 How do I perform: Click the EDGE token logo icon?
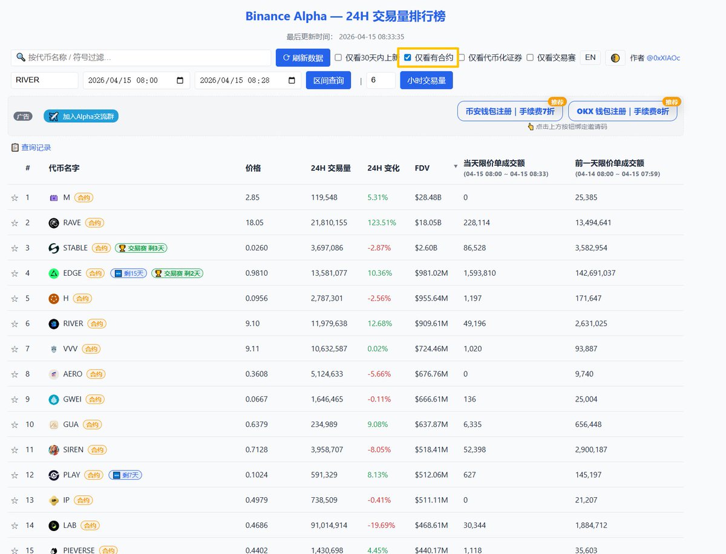pyautogui.click(x=54, y=273)
